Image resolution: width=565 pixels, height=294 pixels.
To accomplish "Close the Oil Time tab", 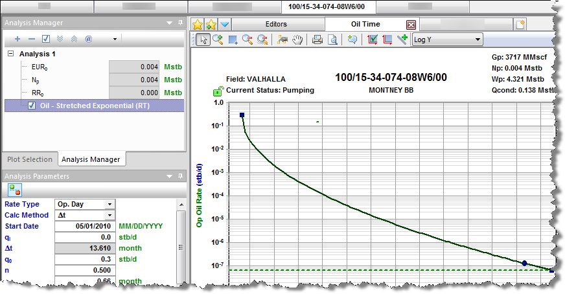I will pyautogui.click(x=411, y=25).
